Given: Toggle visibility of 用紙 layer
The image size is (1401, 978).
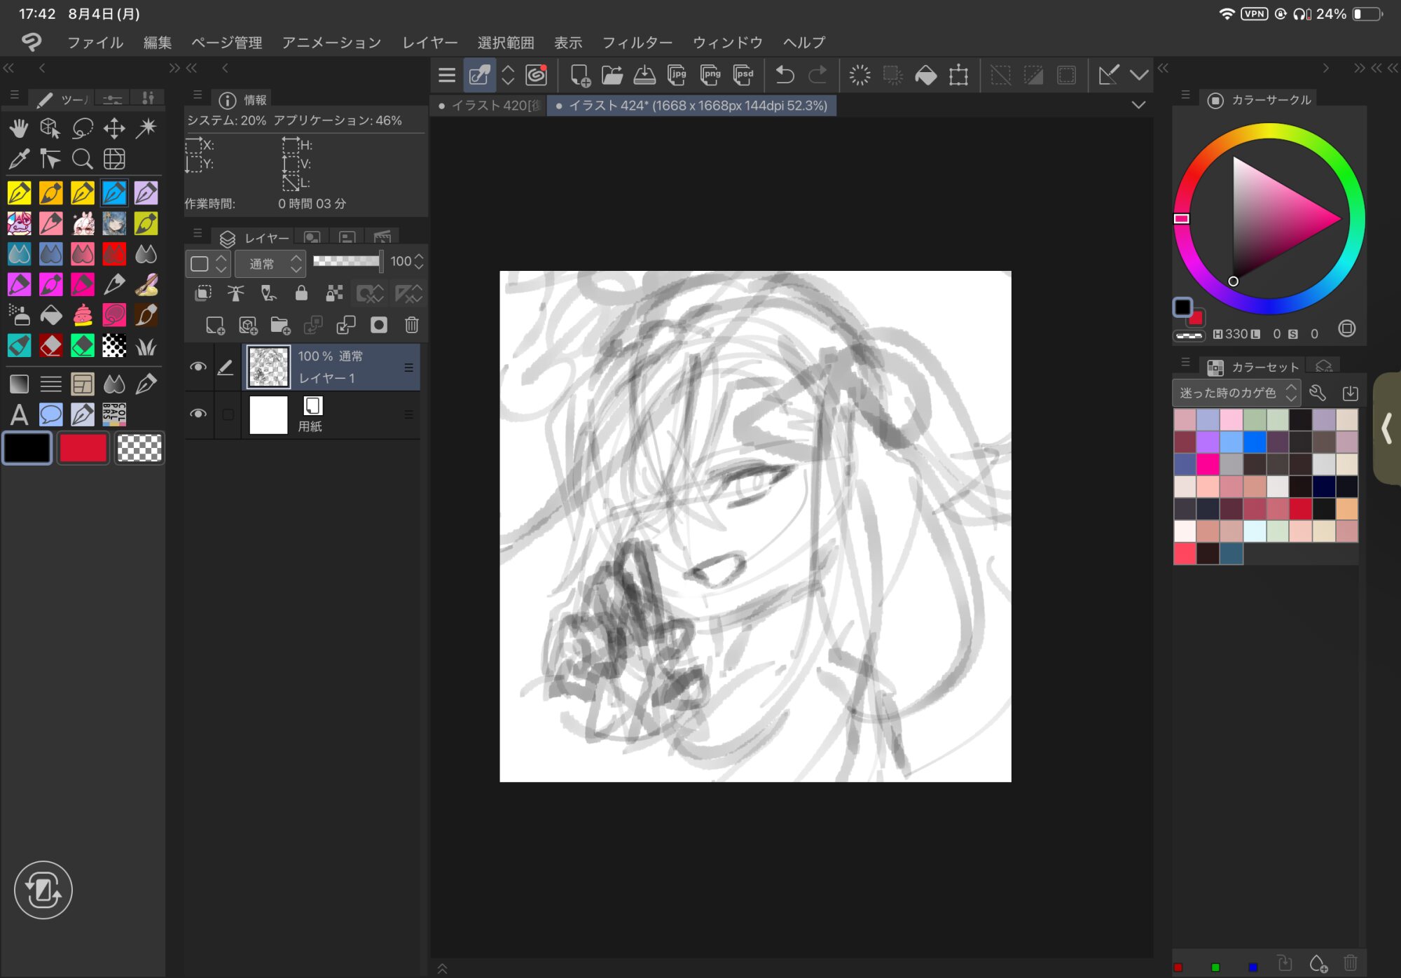Looking at the screenshot, I should pyautogui.click(x=198, y=414).
